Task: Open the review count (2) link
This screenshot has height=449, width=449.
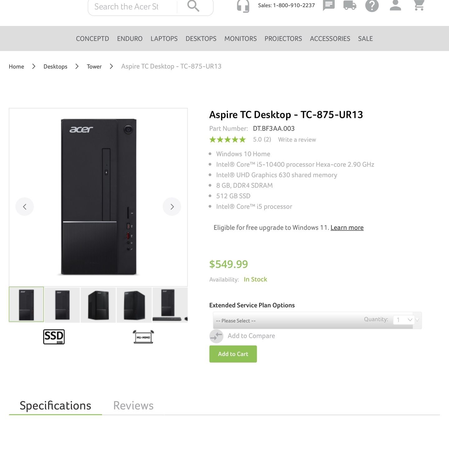Action: tap(267, 139)
